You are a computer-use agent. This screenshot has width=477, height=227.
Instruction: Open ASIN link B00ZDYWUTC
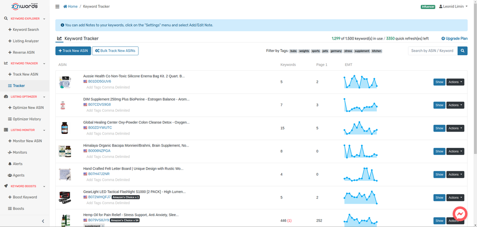100,128
